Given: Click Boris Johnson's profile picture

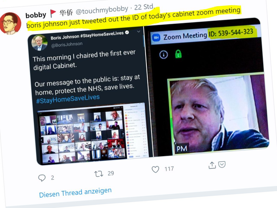Looking at the screenshot, I should click(39, 43).
